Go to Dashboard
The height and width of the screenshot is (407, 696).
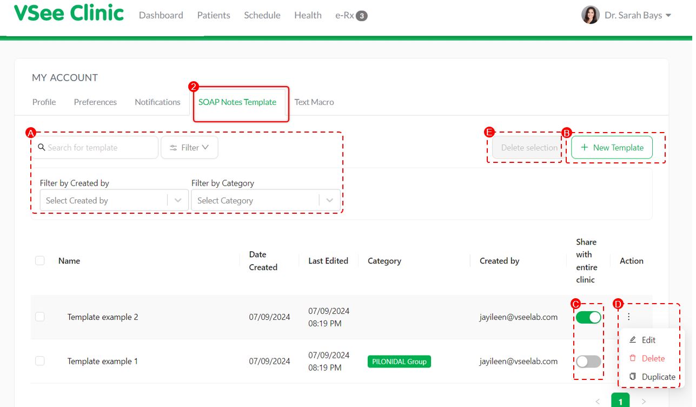pos(161,15)
